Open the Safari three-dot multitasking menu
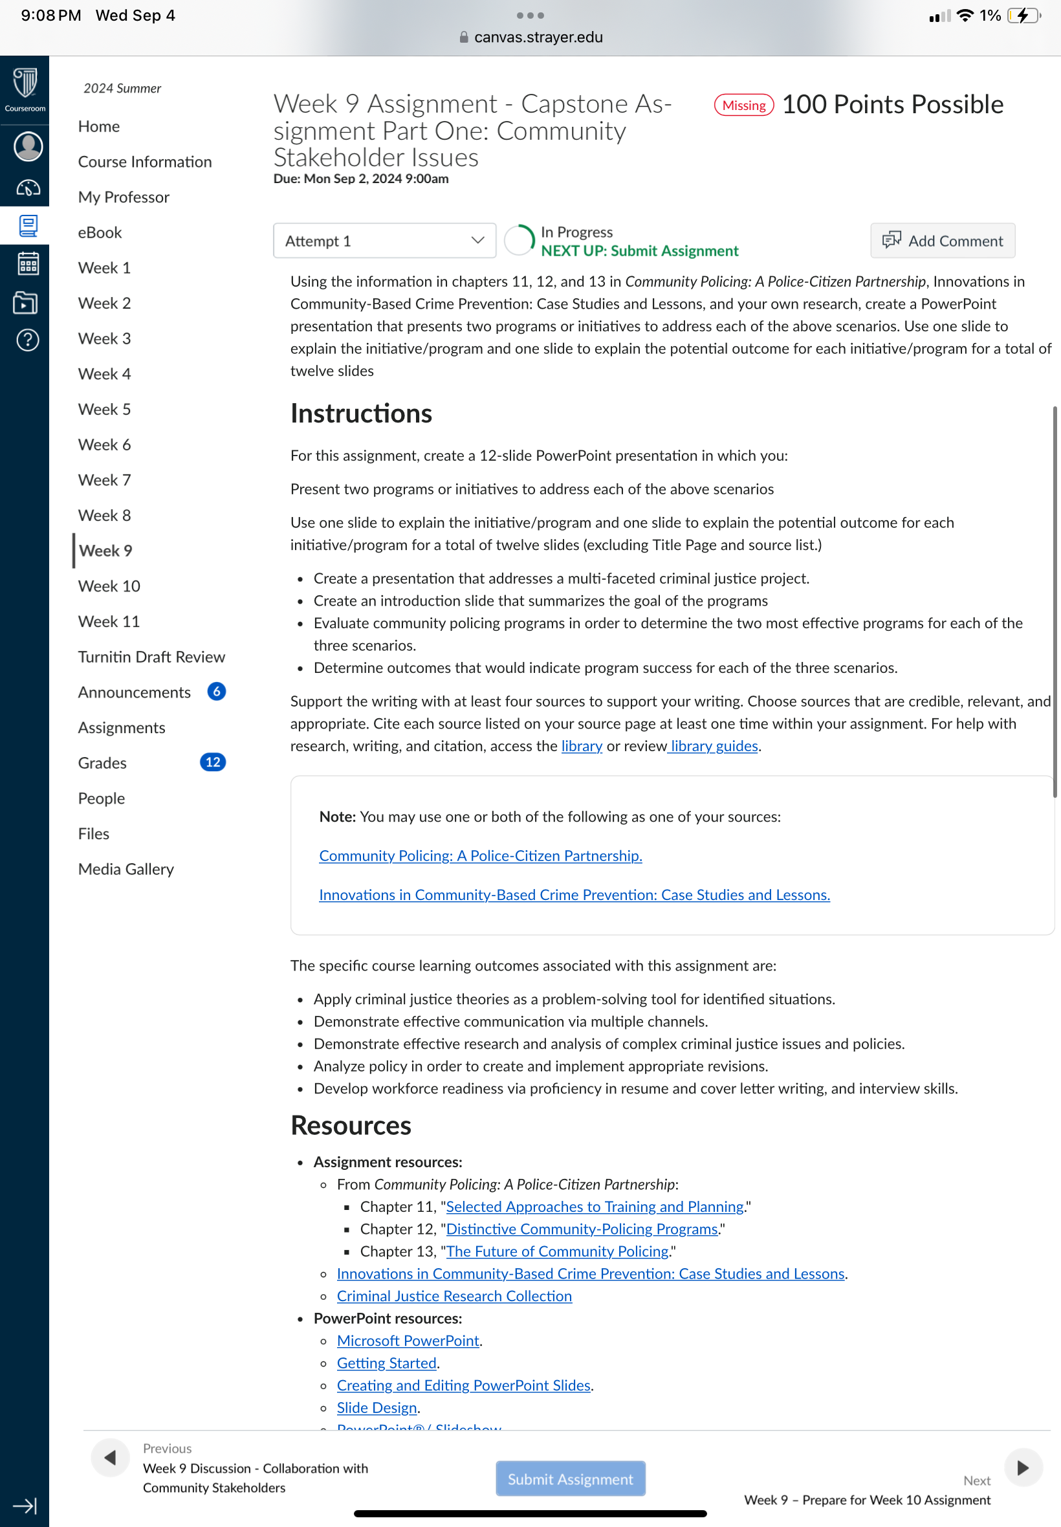Viewport: 1061px width, 1527px height. (530, 15)
